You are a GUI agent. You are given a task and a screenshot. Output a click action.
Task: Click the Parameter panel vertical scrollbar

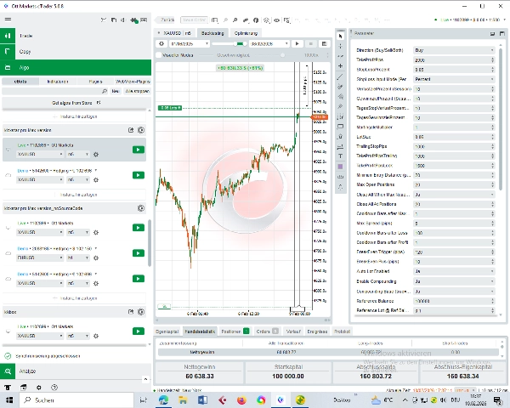501,119
